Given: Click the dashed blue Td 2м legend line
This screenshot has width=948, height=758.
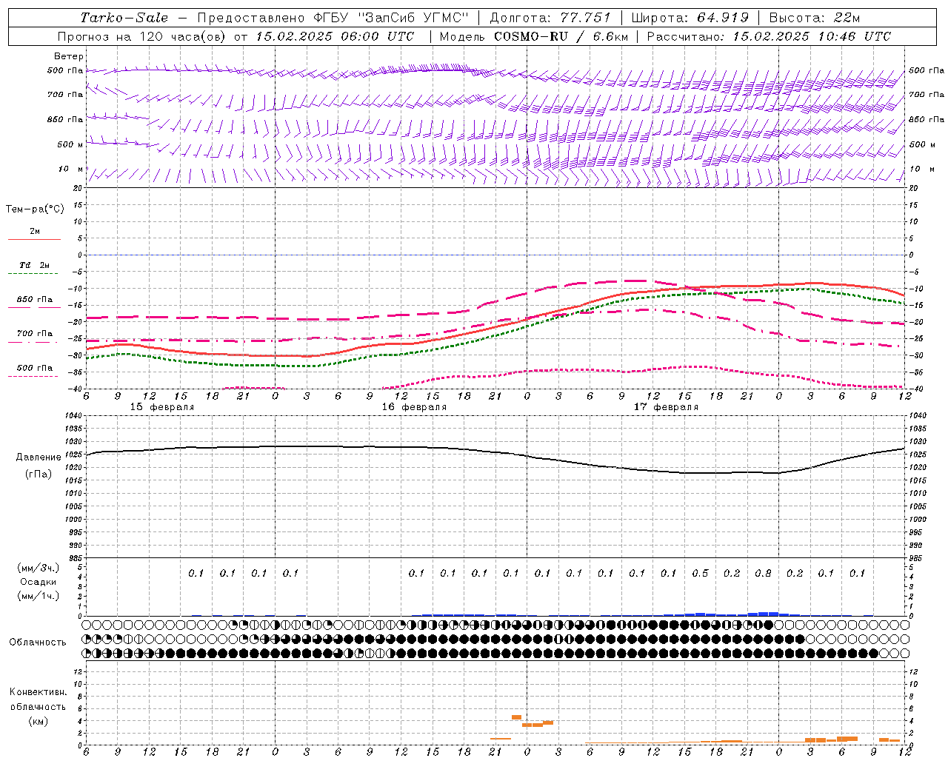Looking at the screenshot, I should [x=34, y=274].
